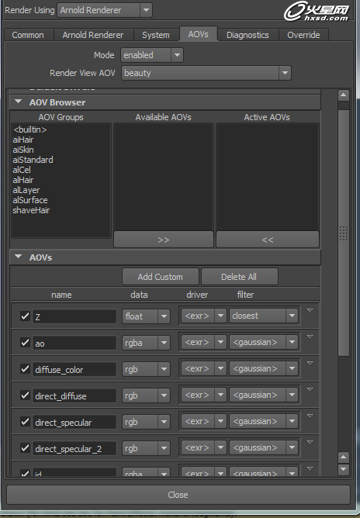Click the panel's vertical scrollbar thumb
The width and height of the screenshot is (360, 518).
pos(344,233)
